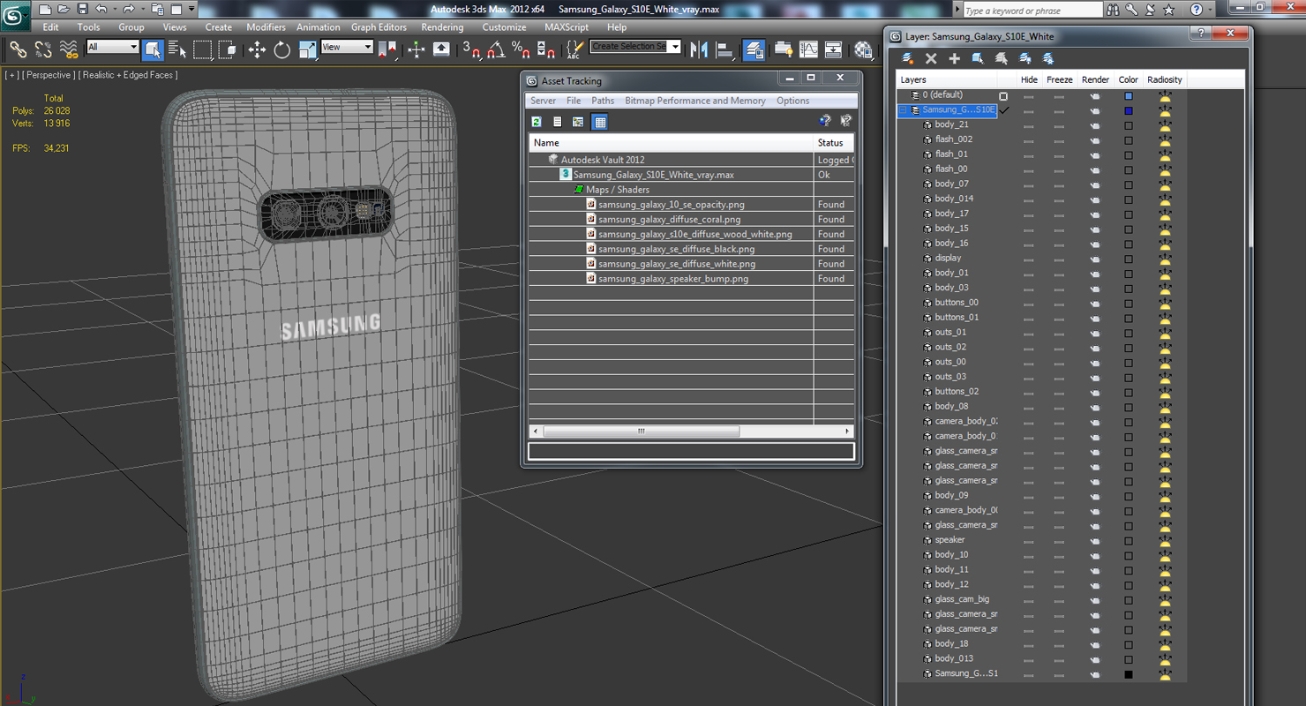Screen dimensions: 1306x706
Task: Open the Graph Editors menu
Action: coord(379,27)
